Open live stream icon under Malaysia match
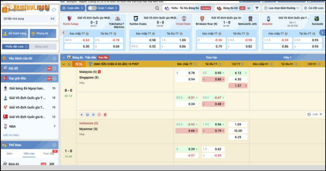This screenshot has height=171, width=326. point(93,114)
